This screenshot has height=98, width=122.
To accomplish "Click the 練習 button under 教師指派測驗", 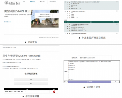I will 31,84.
